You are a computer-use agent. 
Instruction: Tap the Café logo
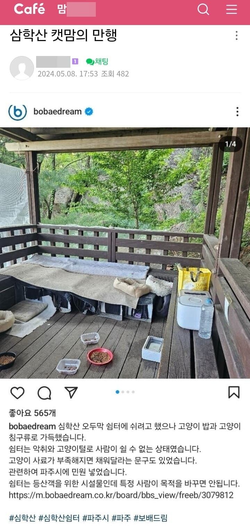coord(30,9)
